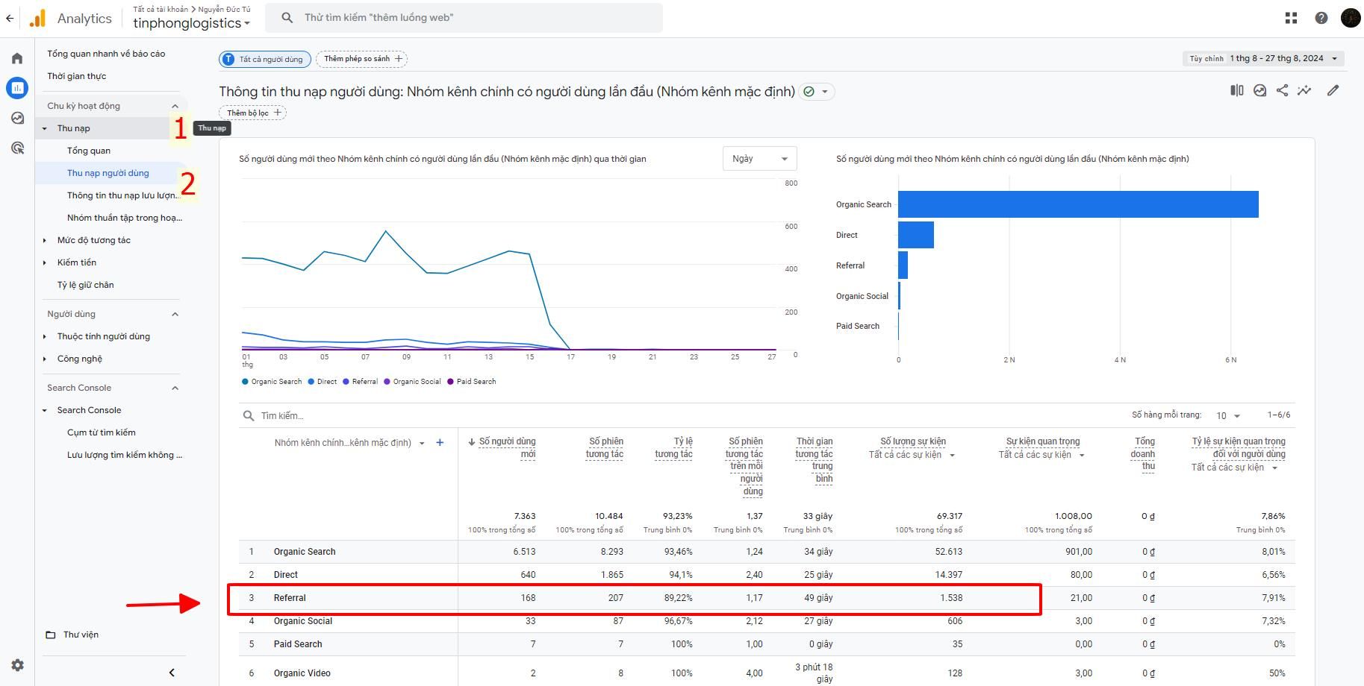Screen dimensions: 1364x686
Task: Expand the Kiếm tiền group
Action: click(44, 262)
